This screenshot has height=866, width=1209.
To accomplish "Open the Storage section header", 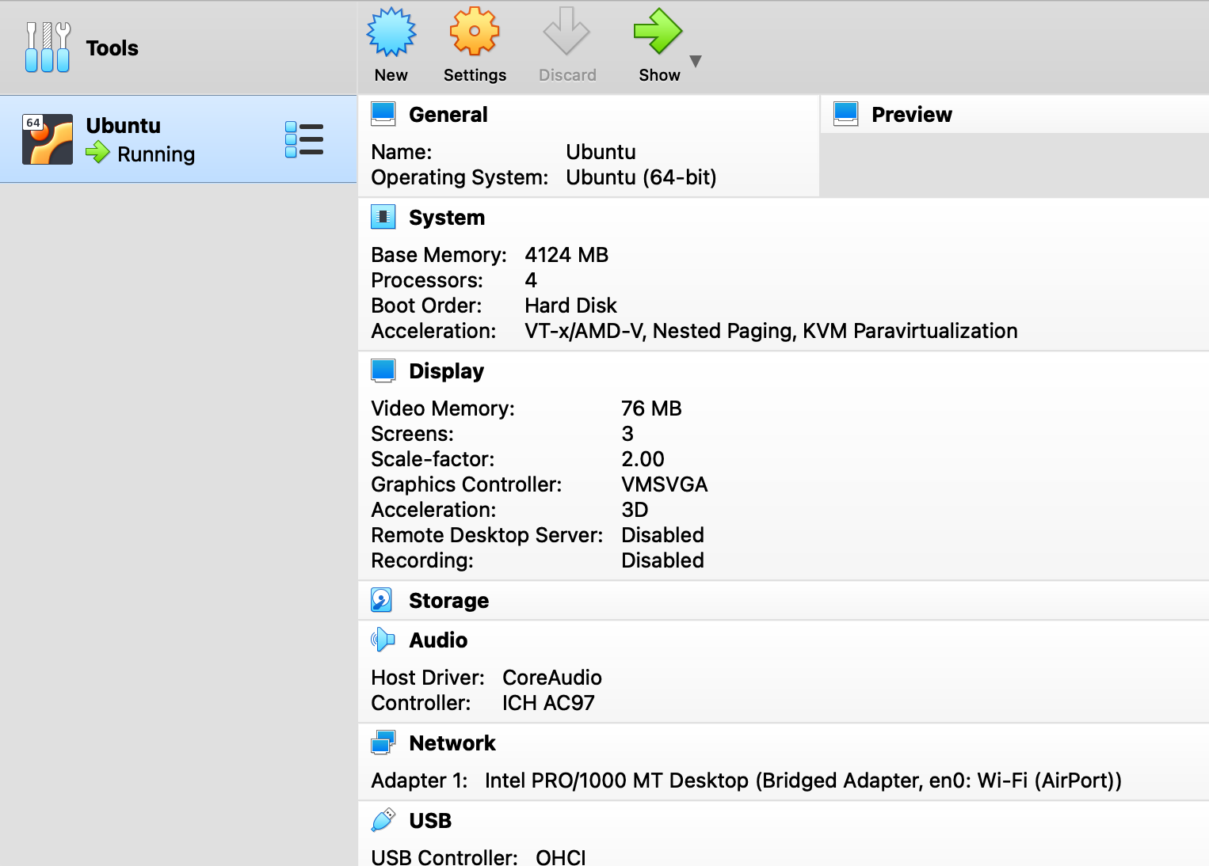I will point(448,601).
